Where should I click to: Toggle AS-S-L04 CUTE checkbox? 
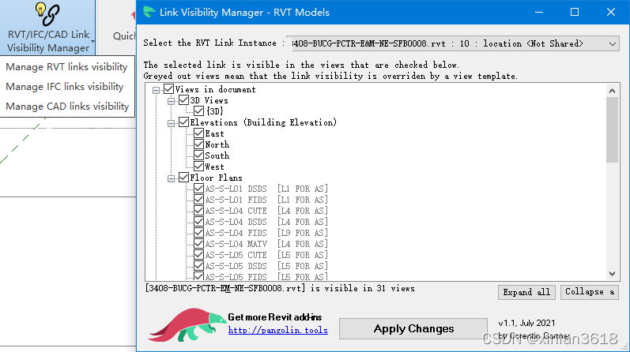[x=198, y=210]
